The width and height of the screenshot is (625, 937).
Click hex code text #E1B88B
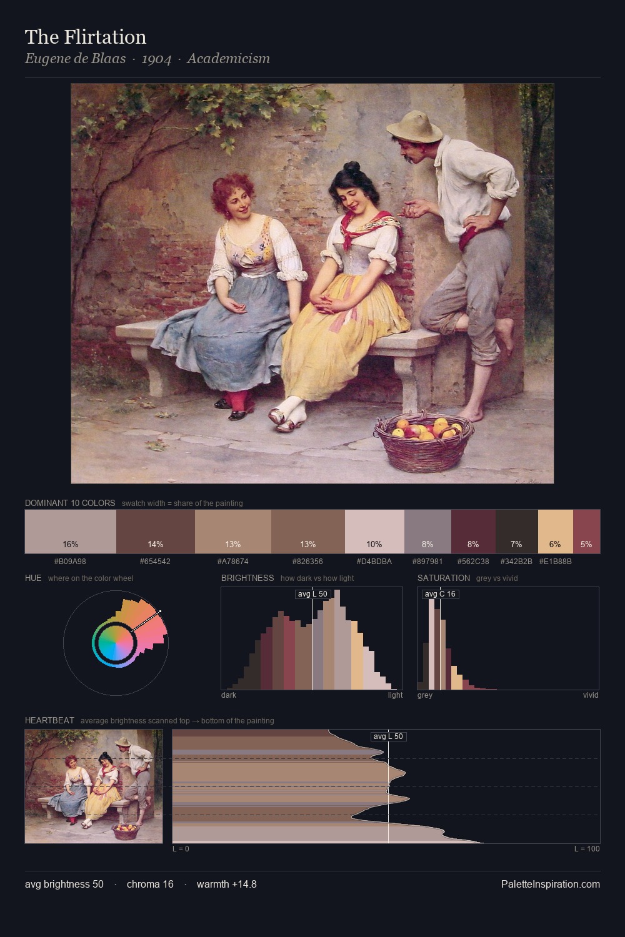tap(555, 562)
